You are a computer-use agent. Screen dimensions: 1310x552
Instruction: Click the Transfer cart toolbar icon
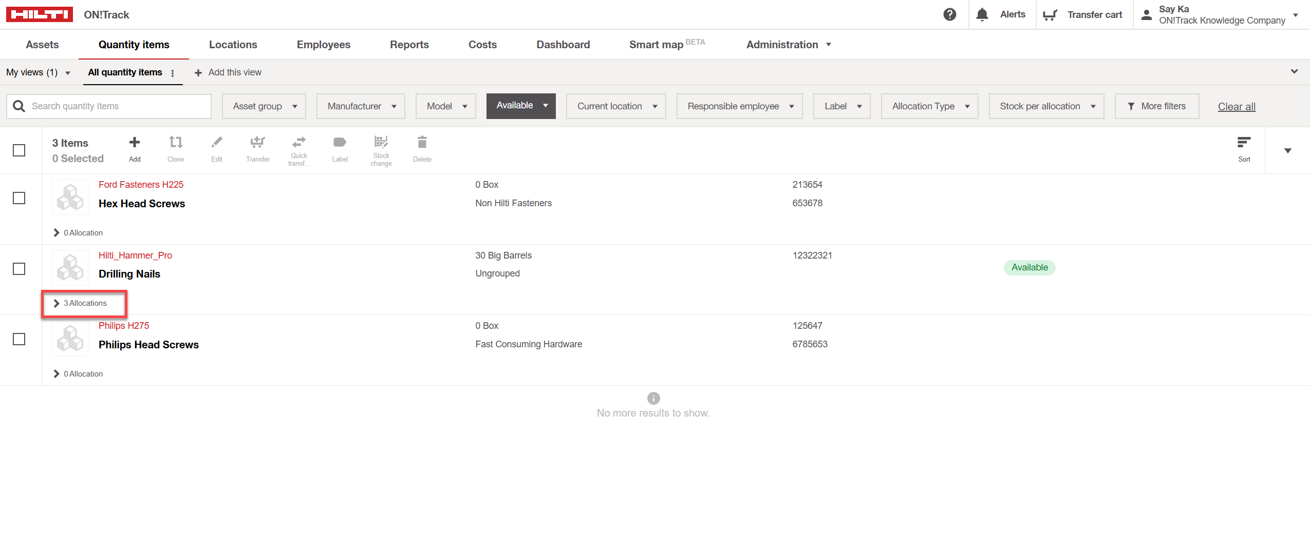258,142
